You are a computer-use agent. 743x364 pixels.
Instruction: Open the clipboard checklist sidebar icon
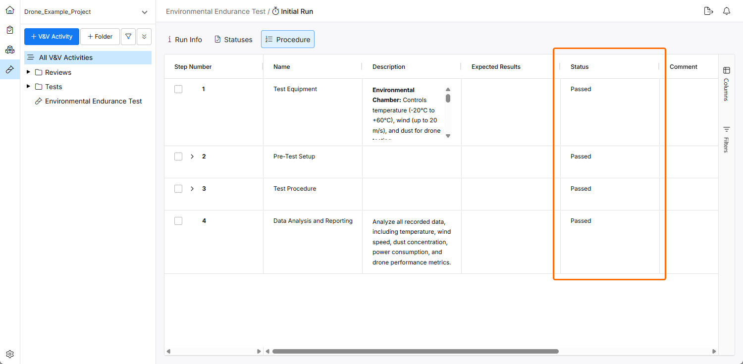[x=10, y=30]
